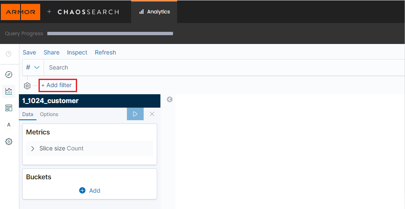Open Visualize chart icon in sidebar
Screen dimensions: 405x209
9,91
